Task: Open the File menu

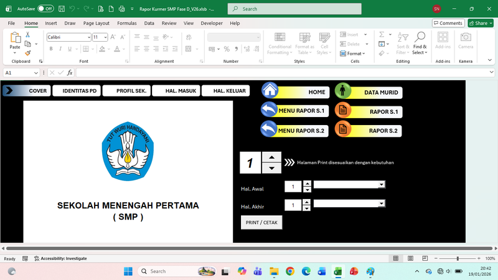Action: click(x=11, y=23)
